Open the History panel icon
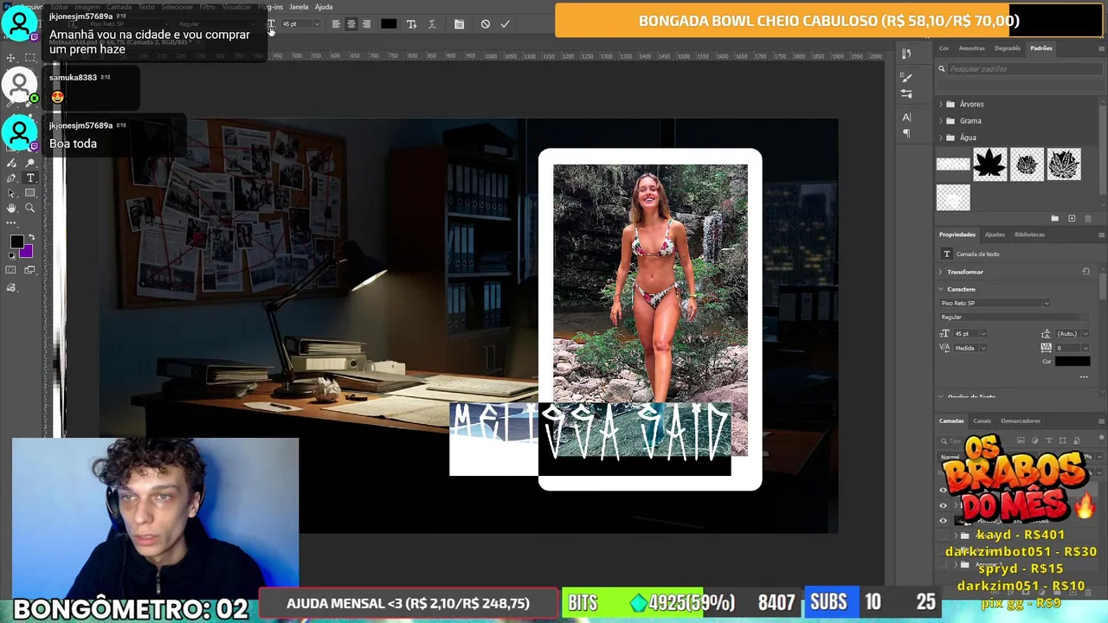Viewport: 1108px width, 623px height. [x=906, y=54]
